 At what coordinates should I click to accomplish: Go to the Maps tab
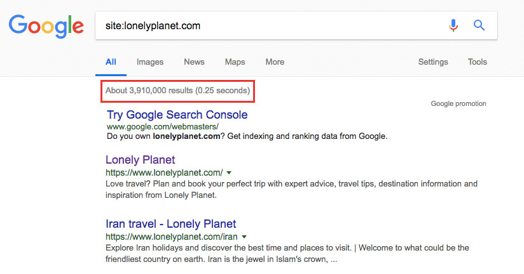point(235,62)
